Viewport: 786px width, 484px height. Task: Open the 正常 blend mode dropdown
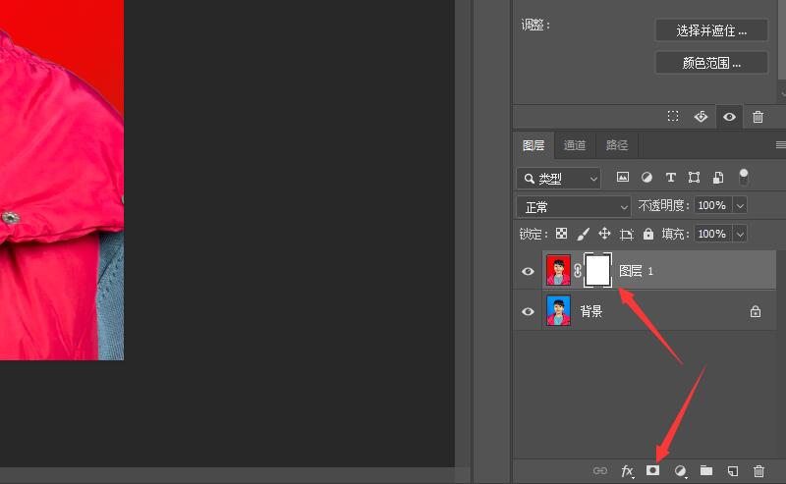[574, 206]
